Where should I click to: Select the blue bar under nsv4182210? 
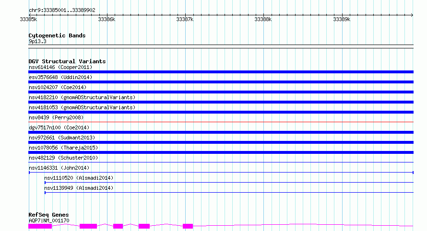pyautogui.click(x=221, y=102)
